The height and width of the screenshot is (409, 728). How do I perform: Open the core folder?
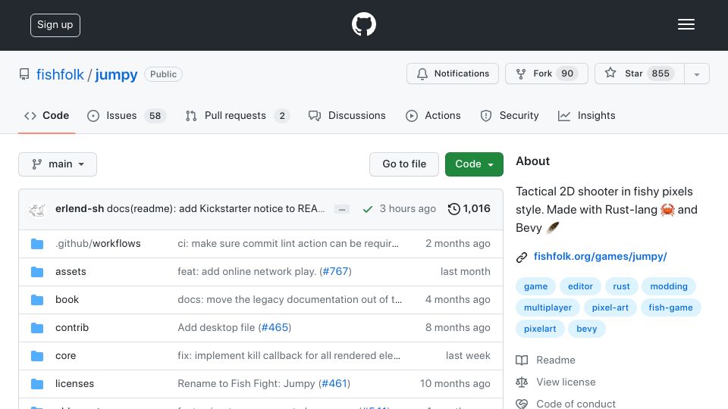(x=65, y=356)
